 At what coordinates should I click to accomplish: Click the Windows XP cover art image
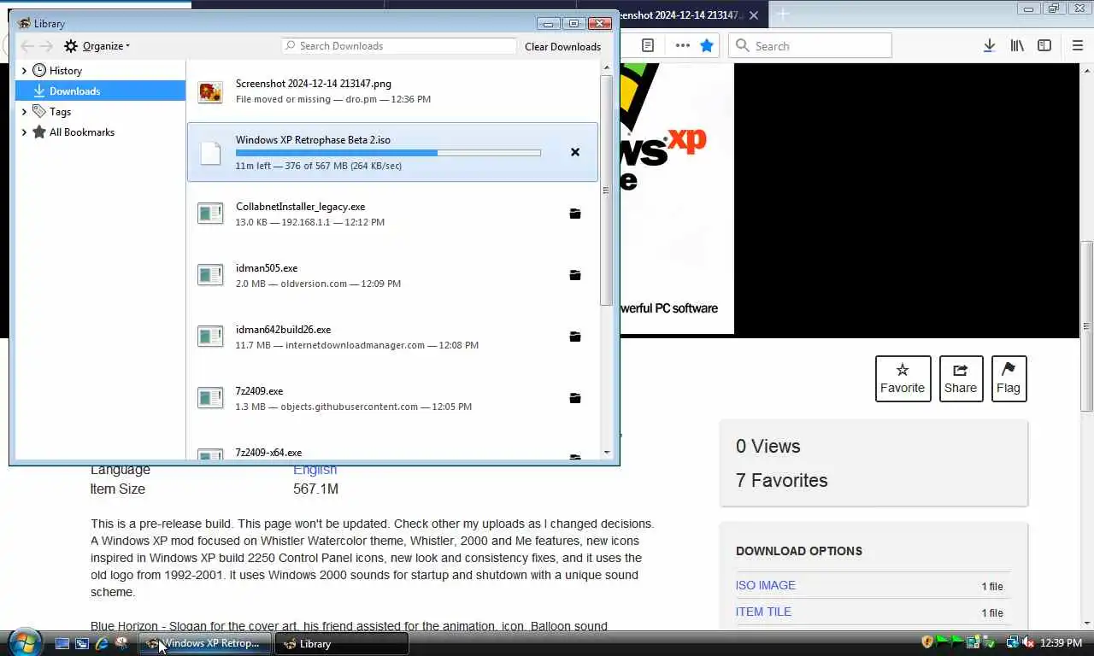[676, 198]
